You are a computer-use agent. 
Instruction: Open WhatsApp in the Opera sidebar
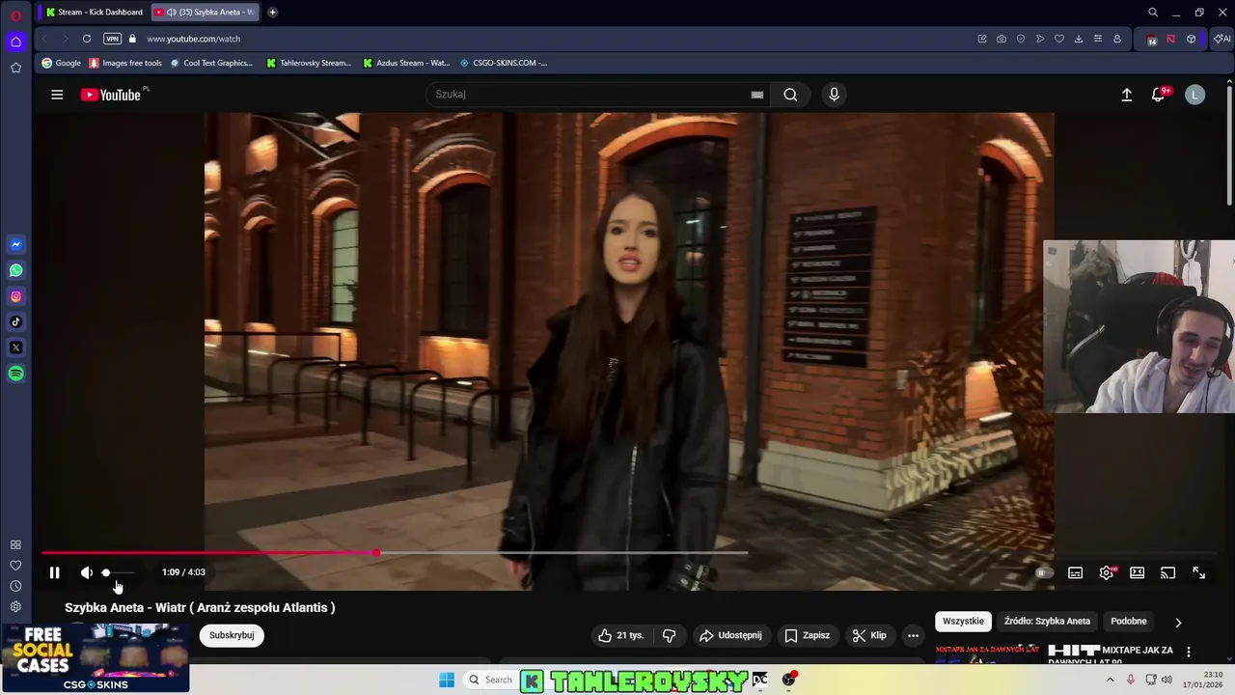tap(15, 270)
